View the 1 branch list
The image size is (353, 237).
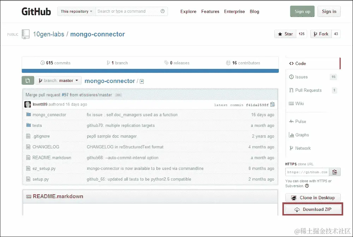(x=117, y=63)
